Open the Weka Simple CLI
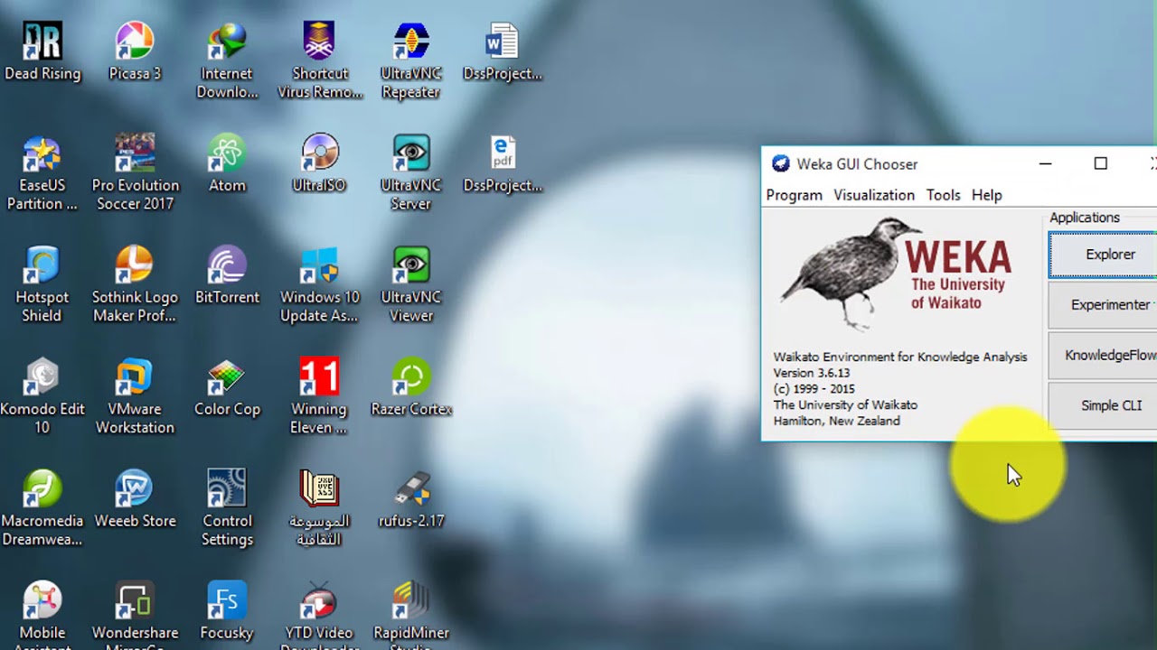 (1104, 406)
